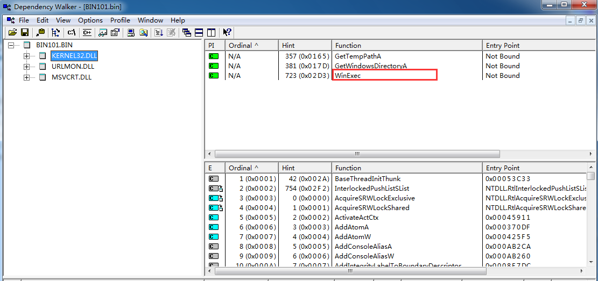Open the File menu
Image resolution: width=598 pixels, height=281 pixels.
click(x=24, y=20)
